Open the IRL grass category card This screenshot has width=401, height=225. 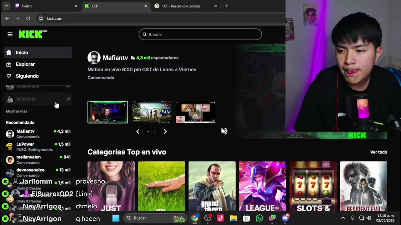click(162, 186)
